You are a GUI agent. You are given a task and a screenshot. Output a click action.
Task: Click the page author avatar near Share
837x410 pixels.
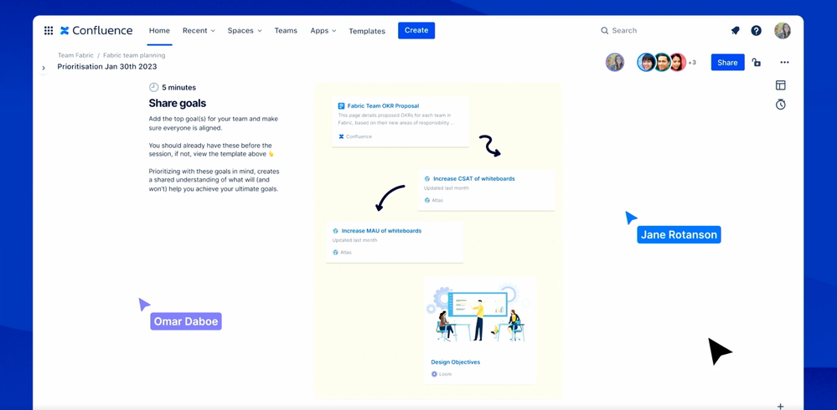tap(615, 63)
